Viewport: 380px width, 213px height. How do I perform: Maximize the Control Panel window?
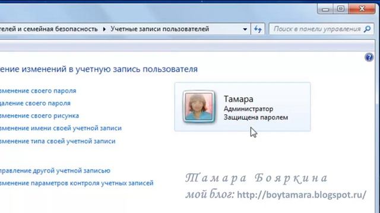coord(341,9)
